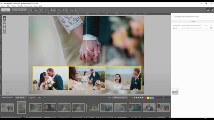Click the X position input field

click(x=36, y=10)
